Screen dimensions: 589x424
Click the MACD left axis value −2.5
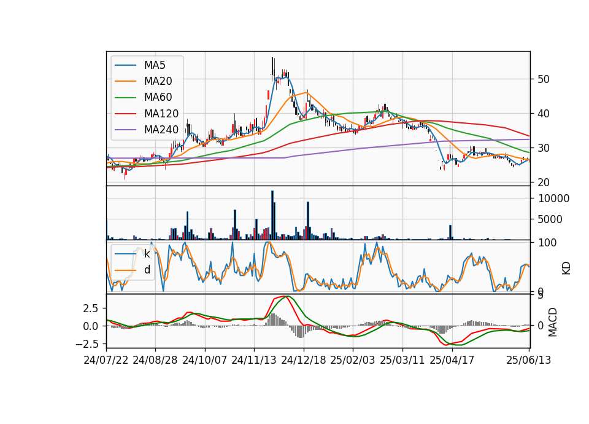click(87, 344)
